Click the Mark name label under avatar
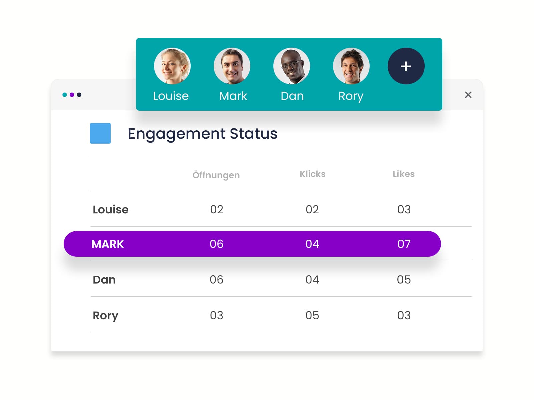The width and height of the screenshot is (534, 400). (x=233, y=96)
